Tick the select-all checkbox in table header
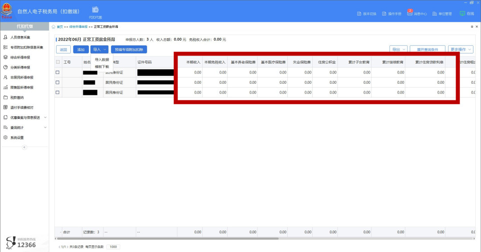This screenshot has width=481, height=252. [x=58, y=62]
